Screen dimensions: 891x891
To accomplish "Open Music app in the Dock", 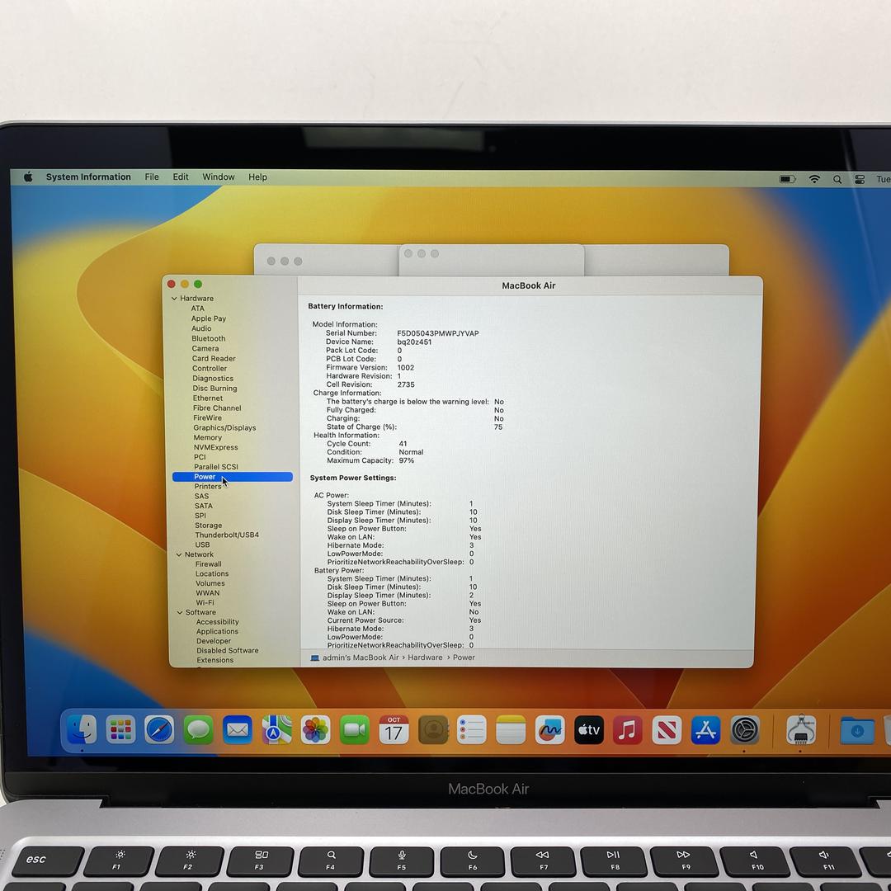I will pyautogui.click(x=627, y=729).
